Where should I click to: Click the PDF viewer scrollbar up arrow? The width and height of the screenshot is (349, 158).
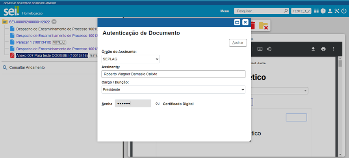tap(340, 58)
